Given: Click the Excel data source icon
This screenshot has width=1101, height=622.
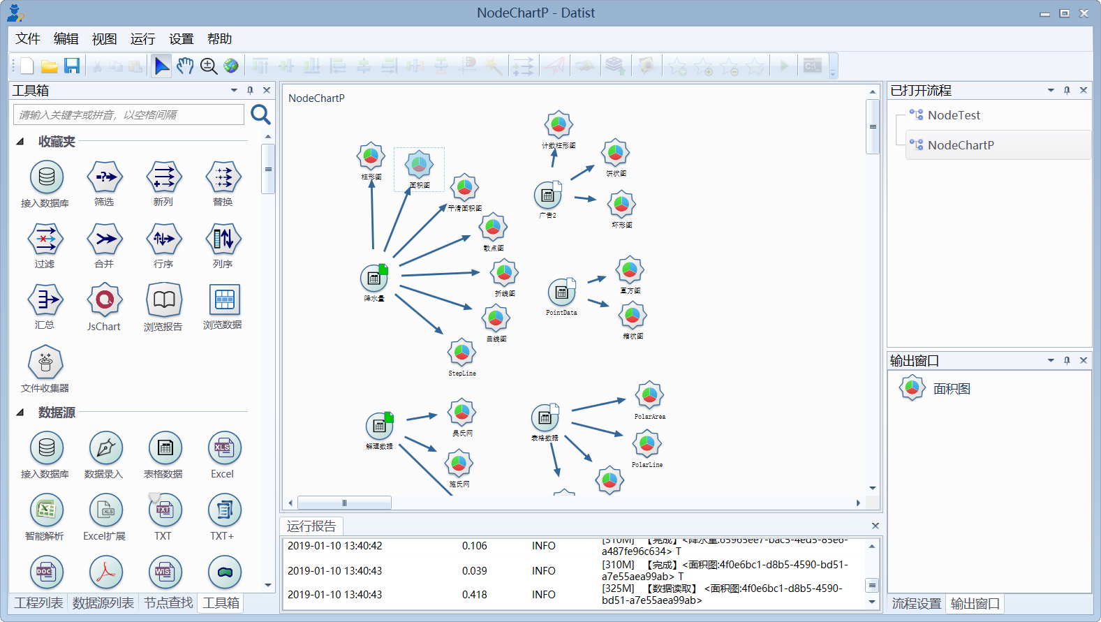Looking at the screenshot, I should point(225,448).
